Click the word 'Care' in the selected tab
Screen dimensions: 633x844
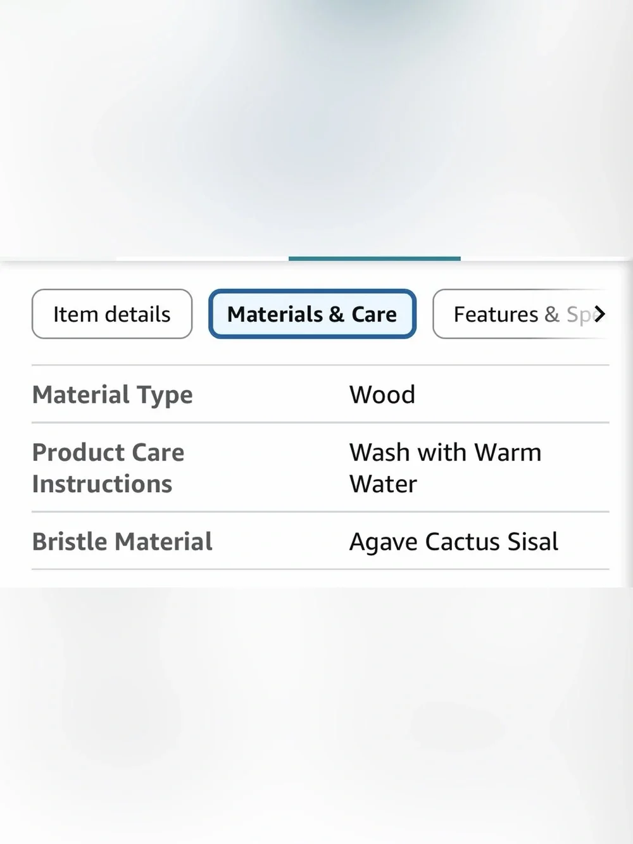click(x=374, y=314)
